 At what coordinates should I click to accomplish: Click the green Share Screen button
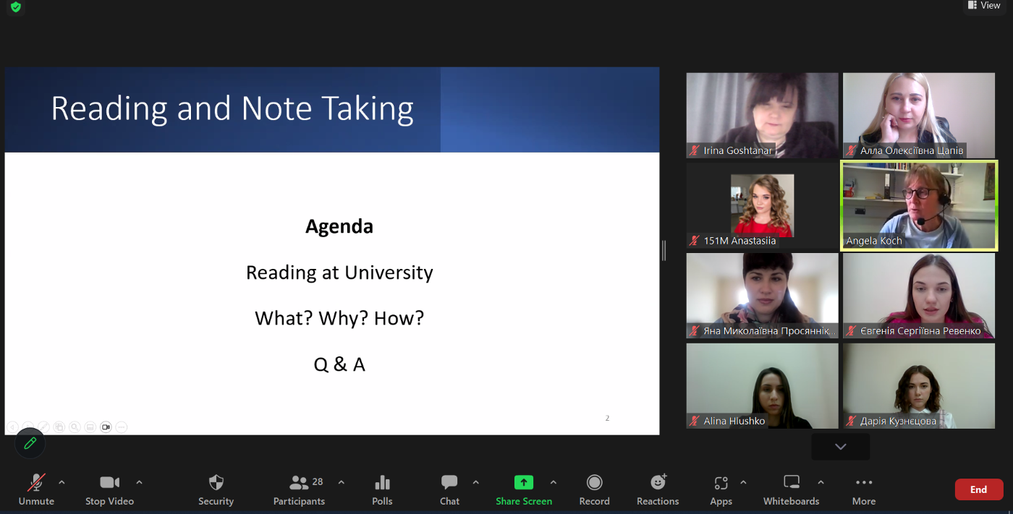pyautogui.click(x=524, y=489)
